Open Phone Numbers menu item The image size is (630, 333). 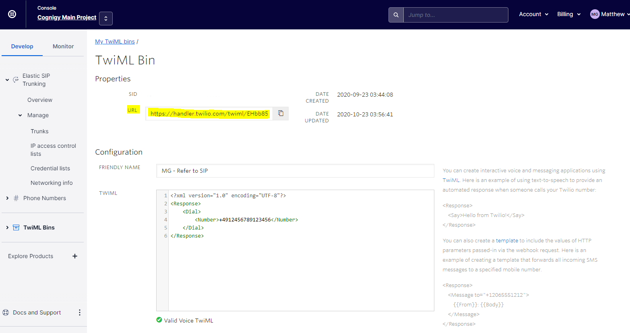(x=45, y=198)
